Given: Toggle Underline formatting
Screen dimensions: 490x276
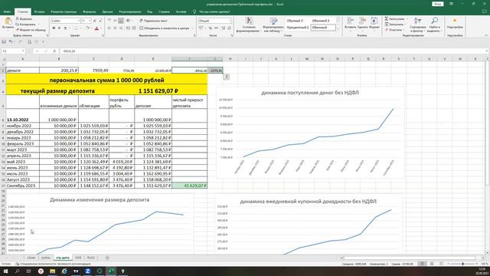Looking at the screenshot, I should point(65,28).
